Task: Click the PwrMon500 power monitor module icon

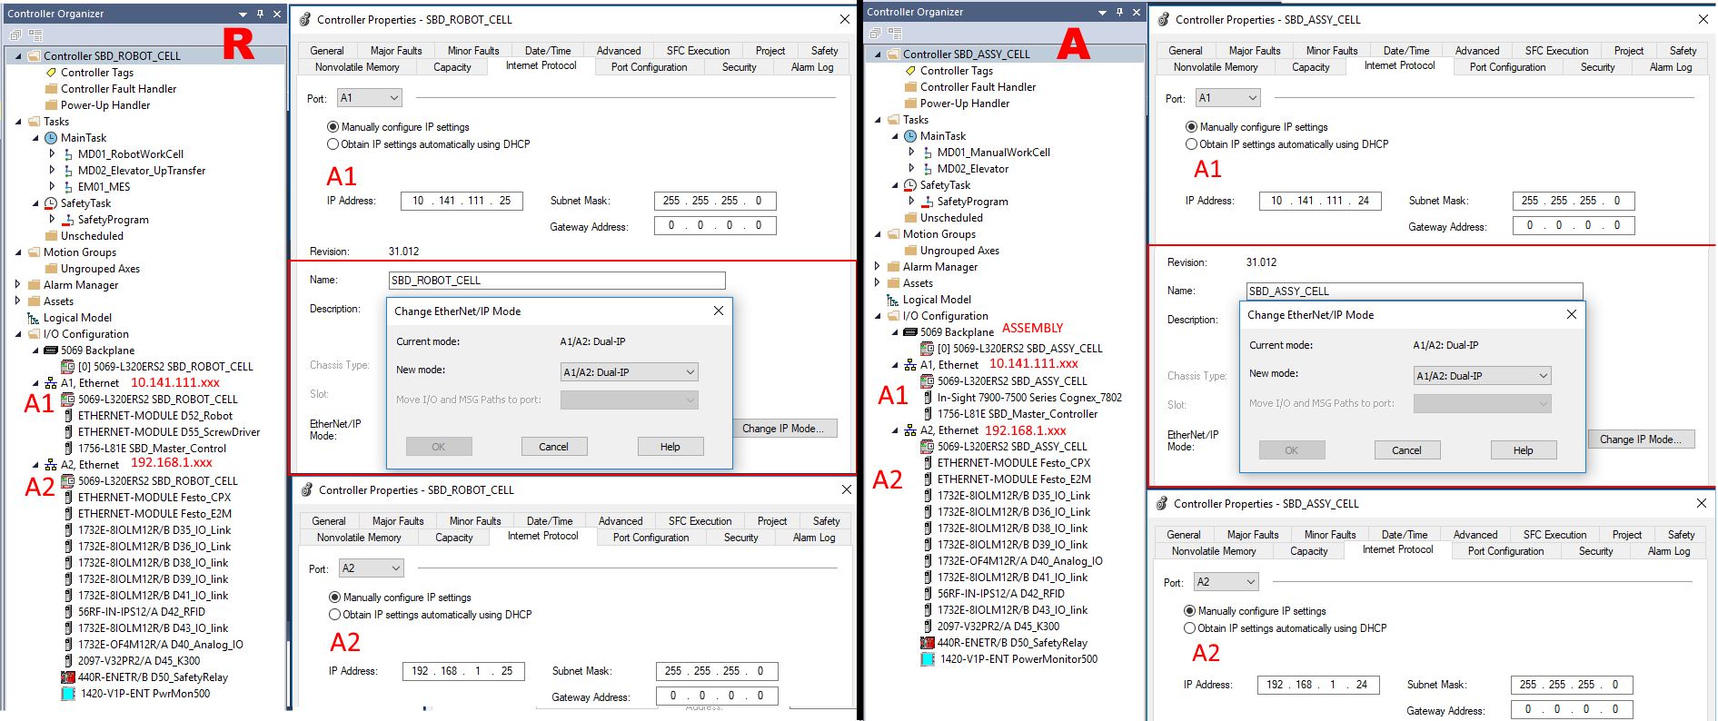Action: 68,694
